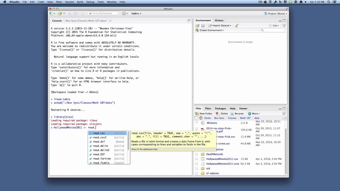The width and height of the screenshot is (340, 191).
Task: Check the old folder checkbox
Action: point(197,168)
